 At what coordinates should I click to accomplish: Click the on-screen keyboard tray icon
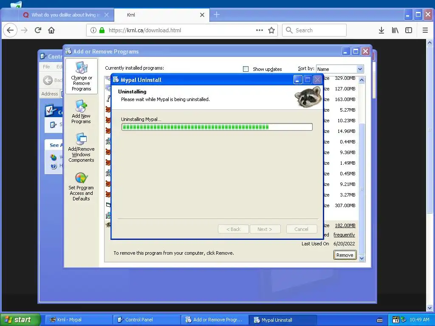(x=380, y=320)
